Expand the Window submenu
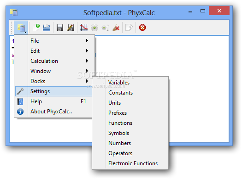The width and height of the screenshot is (242, 179). tap(54, 71)
